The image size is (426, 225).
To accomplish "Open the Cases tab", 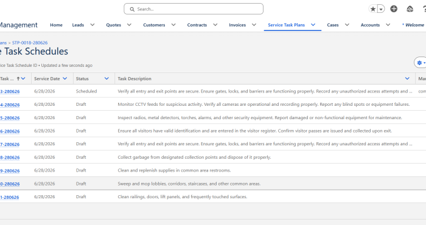I will click(332, 25).
